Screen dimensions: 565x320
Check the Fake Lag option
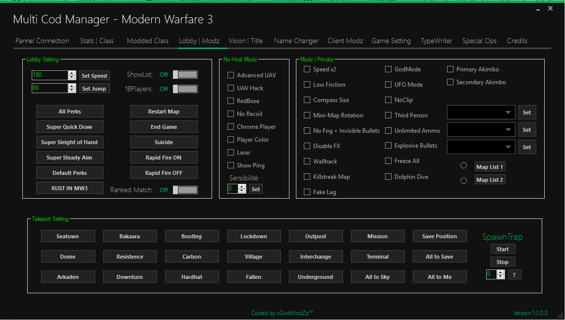(307, 192)
